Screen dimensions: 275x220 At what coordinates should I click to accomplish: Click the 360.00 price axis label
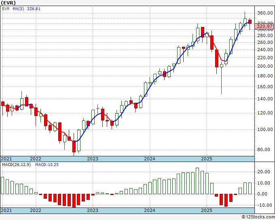(265, 13)
